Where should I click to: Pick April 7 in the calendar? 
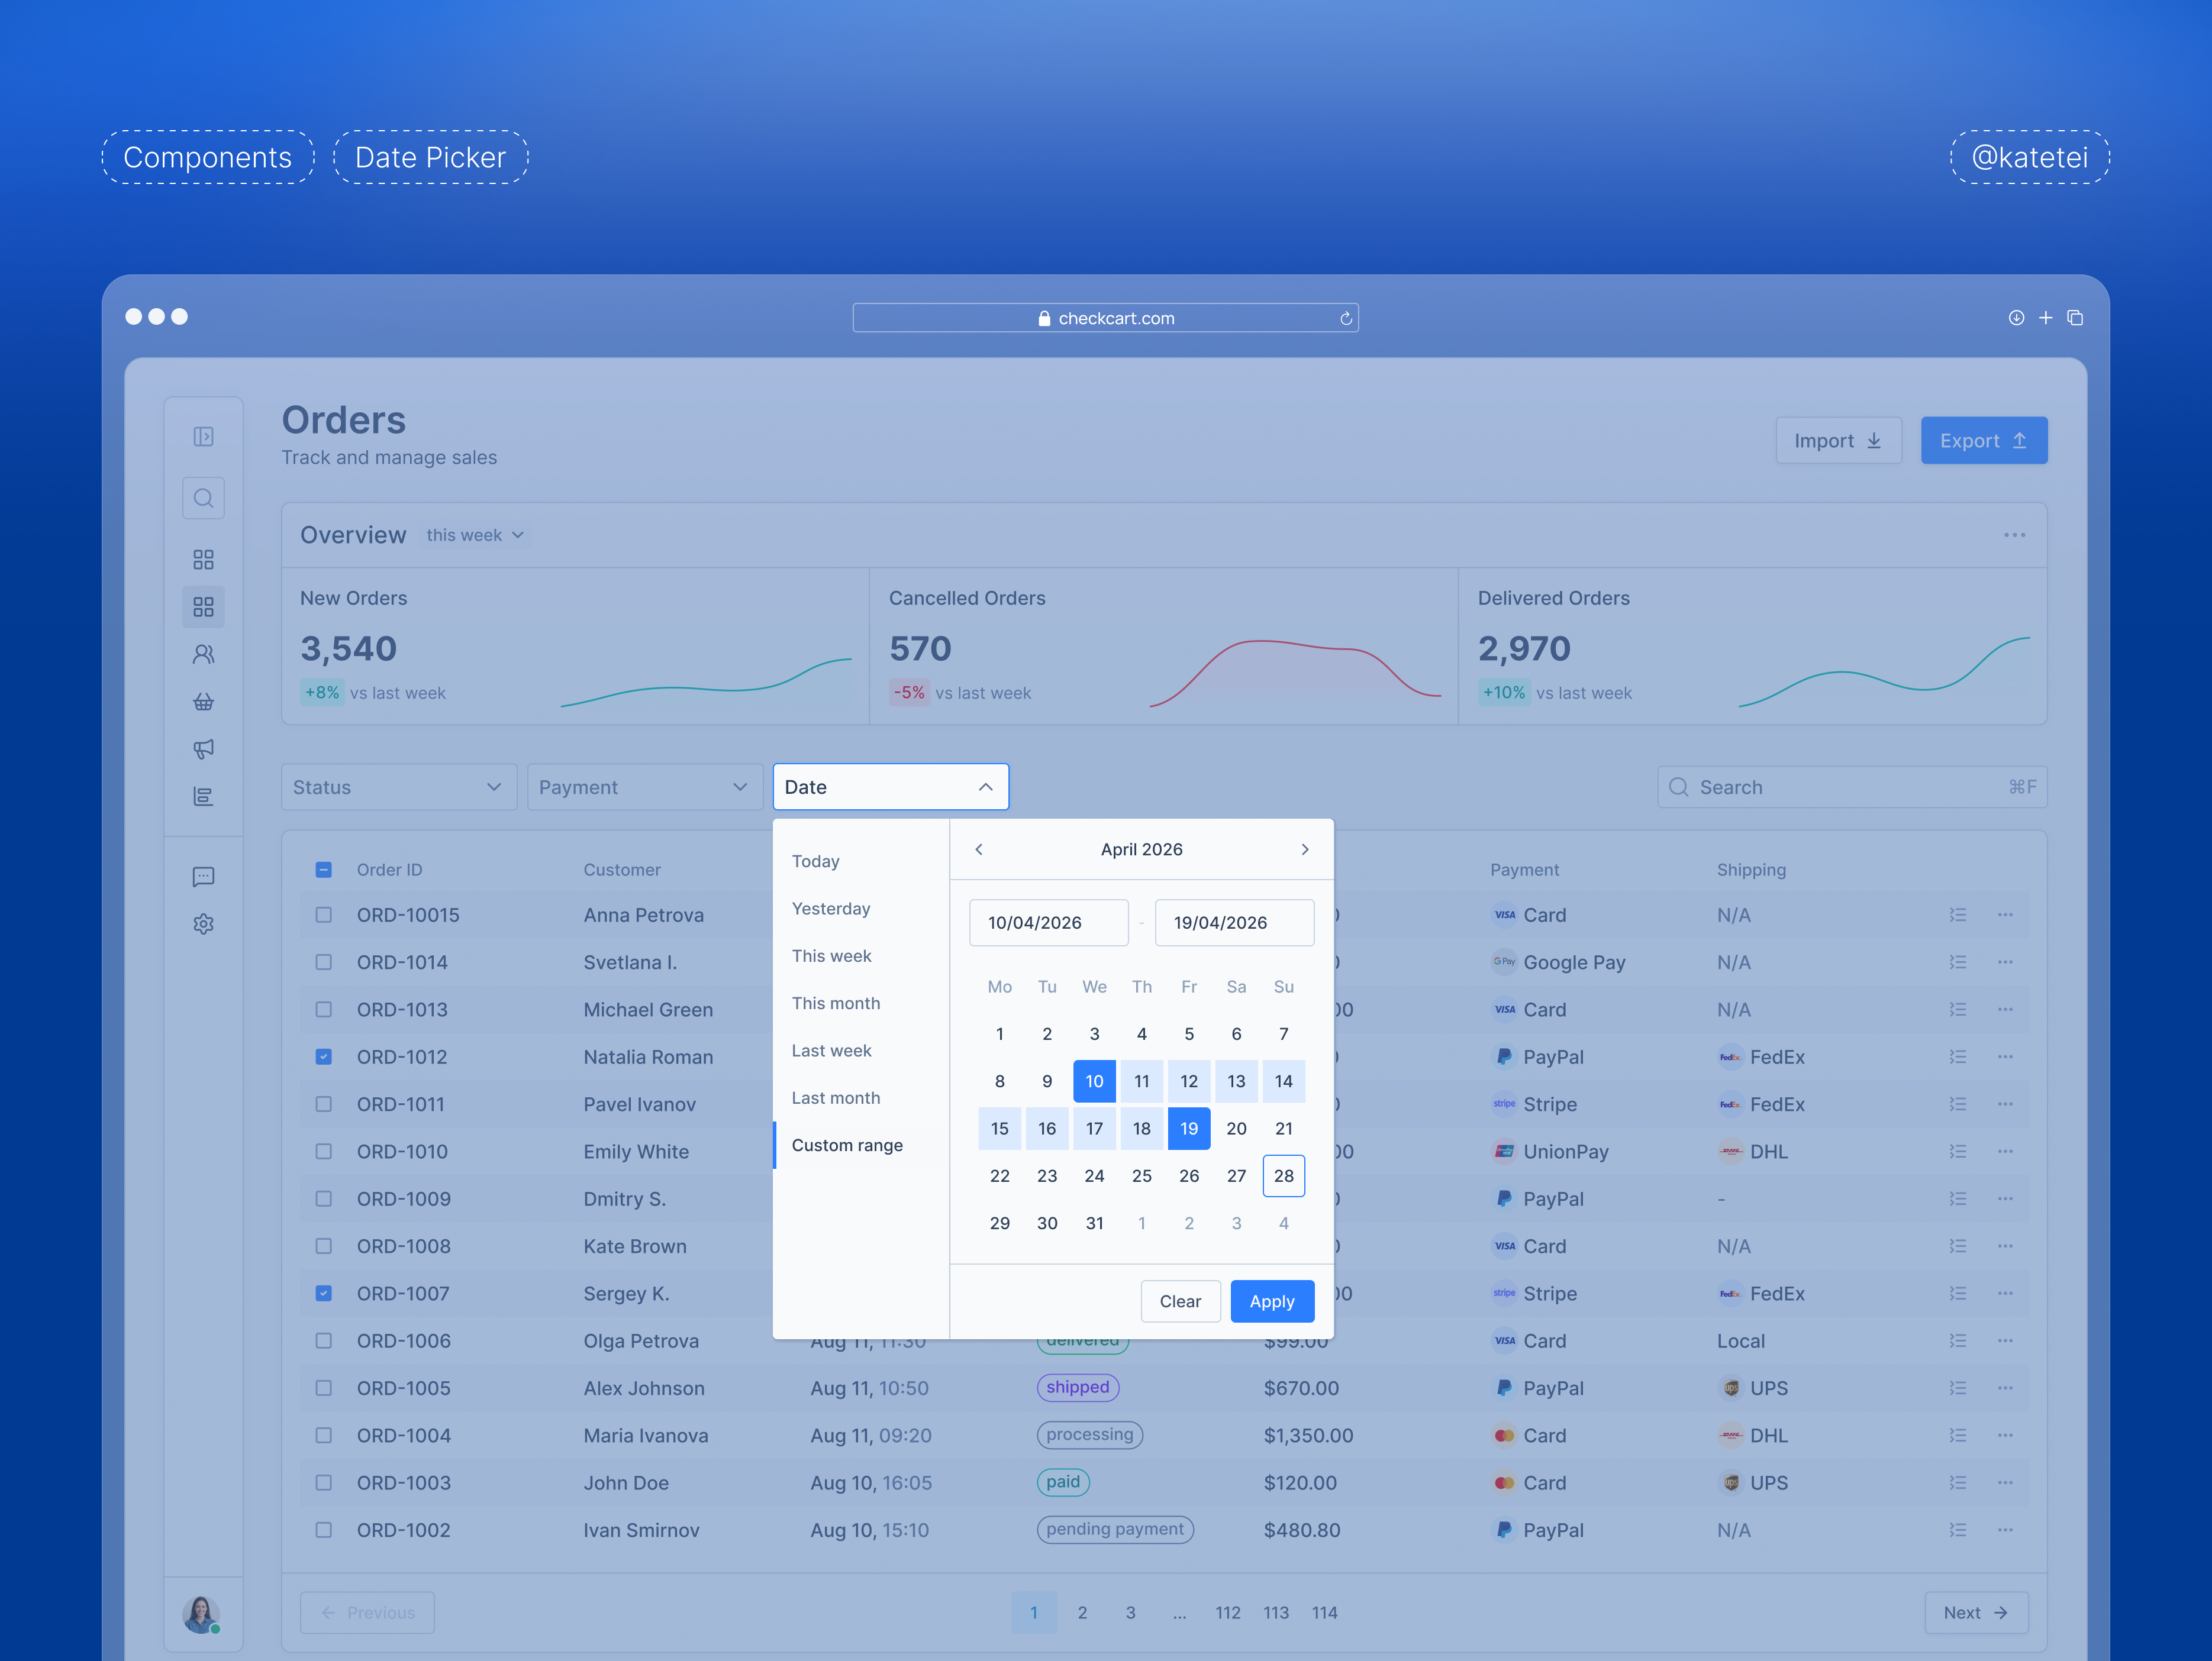(1283, 1035)
